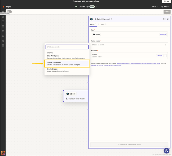The width and height of the screenshot is (172, 156).
Task: Expand the step panel to full screen
Action: 164,19
